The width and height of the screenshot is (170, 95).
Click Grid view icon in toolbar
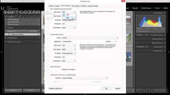[x=43, y=91]
